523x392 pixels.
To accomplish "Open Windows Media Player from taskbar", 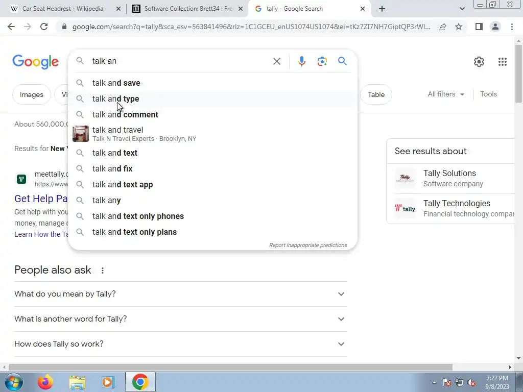I will click(x=108, y=382).
